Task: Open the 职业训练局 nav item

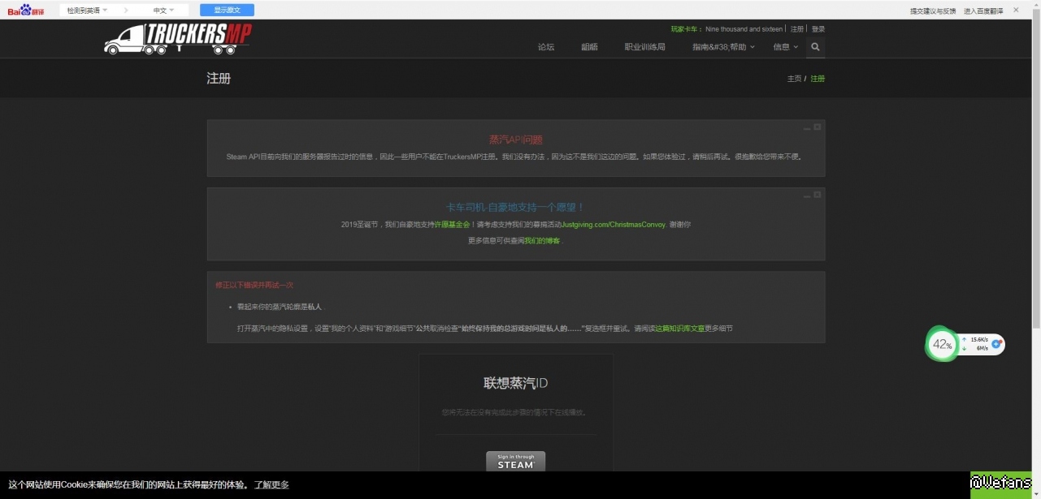Action: click(644, 47)
